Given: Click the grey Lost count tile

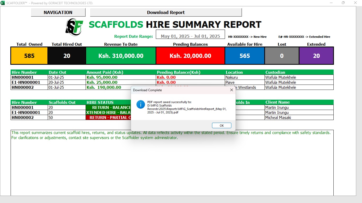Looking at the screenshot, I should tap(282, 56).
